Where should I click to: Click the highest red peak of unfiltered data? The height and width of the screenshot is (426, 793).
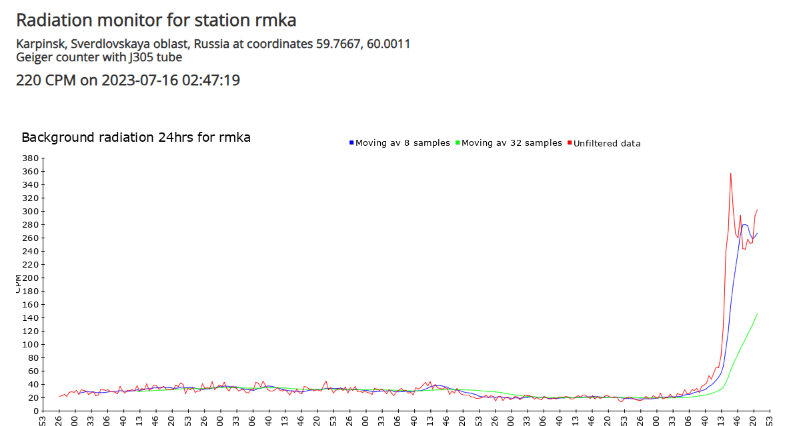click(x=730, y=174)
